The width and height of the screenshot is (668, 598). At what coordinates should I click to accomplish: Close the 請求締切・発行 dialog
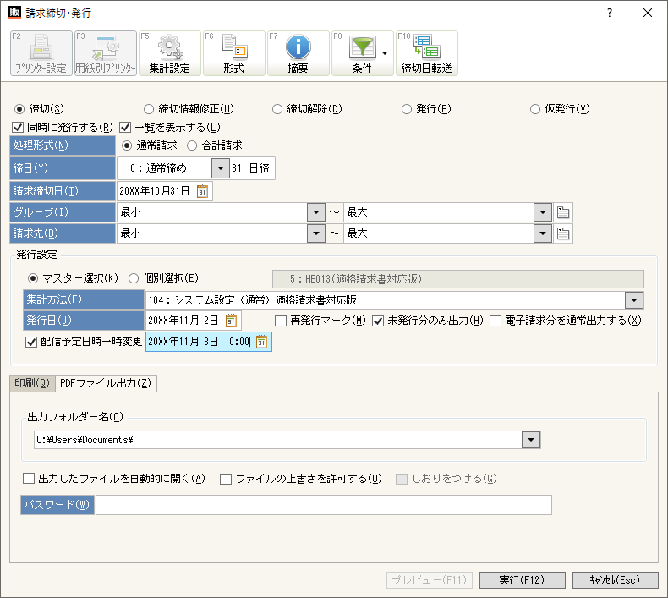pyautogui.click(x=648, y=13)
